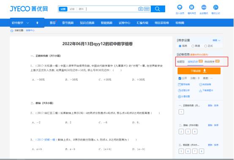Image resolution: width=234 pixels, height=160 pixels.
Task: Select 简易 paper style radio
Action: 180,46
